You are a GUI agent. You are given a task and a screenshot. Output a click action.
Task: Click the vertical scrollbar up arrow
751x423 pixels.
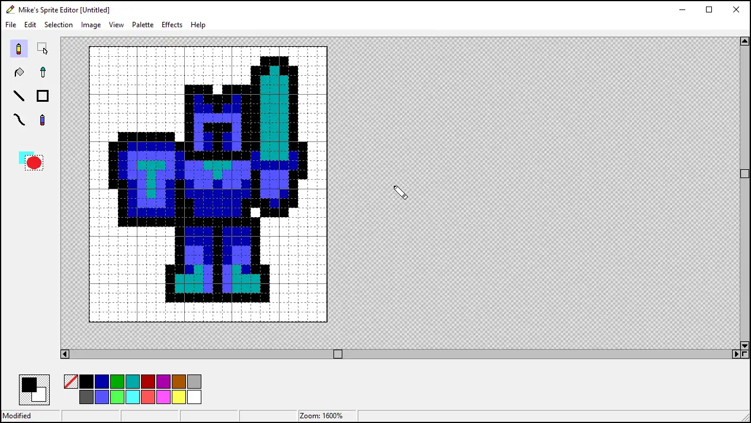tap(745, 41)
